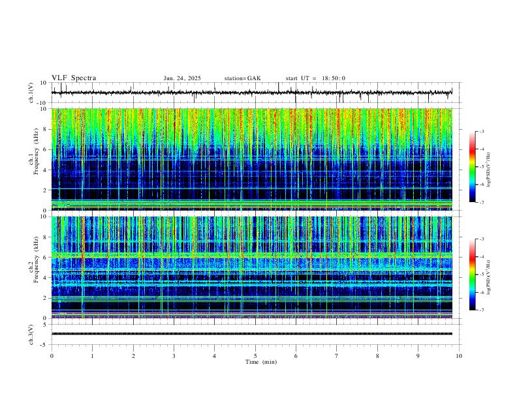The height and width of the screenshot is (399, 517).
Task: Click time axis tick label "4"
Action: tap(215, 356)
